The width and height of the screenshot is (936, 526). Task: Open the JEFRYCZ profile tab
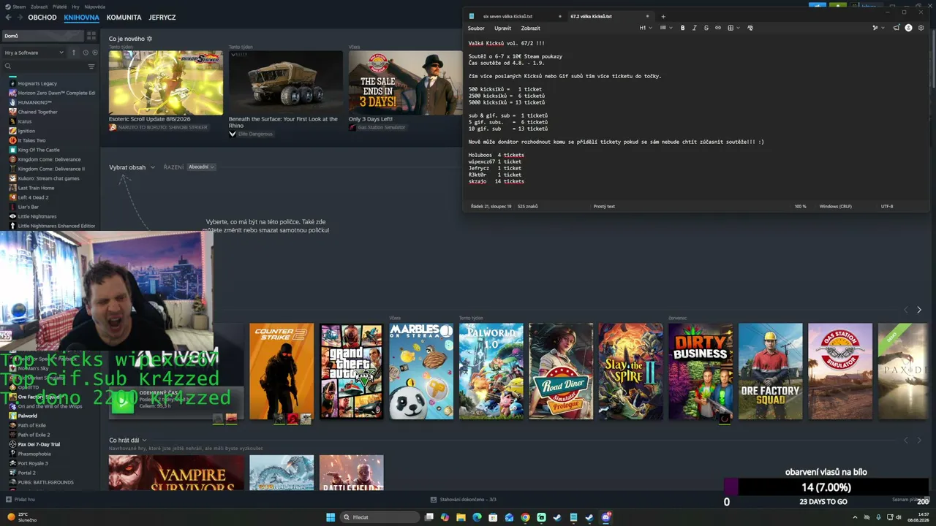[x=162, y=17]
